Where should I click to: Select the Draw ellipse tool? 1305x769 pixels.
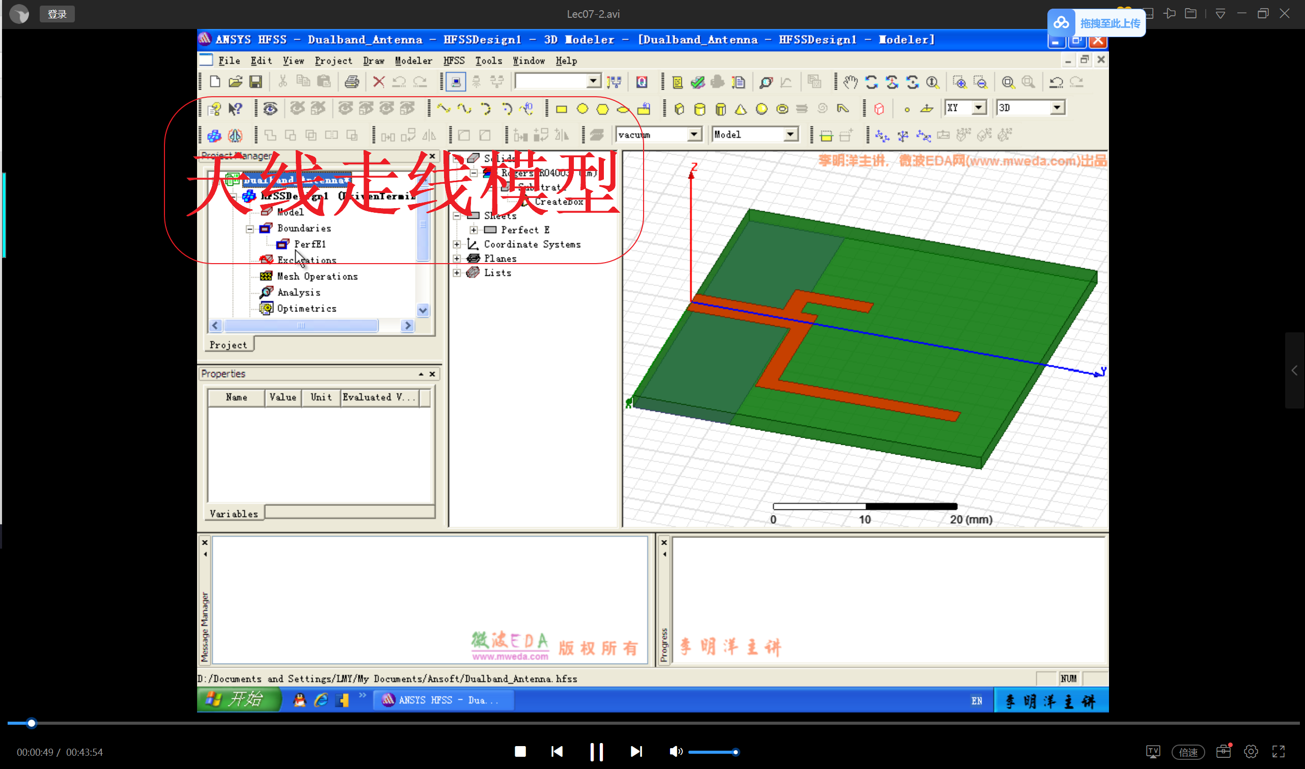(623, 109)
